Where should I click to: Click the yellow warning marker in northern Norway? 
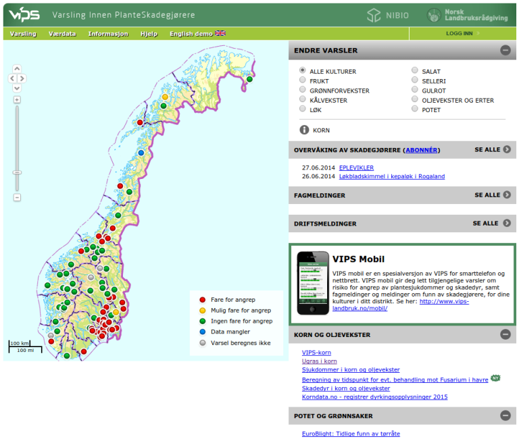click(165, 97)
